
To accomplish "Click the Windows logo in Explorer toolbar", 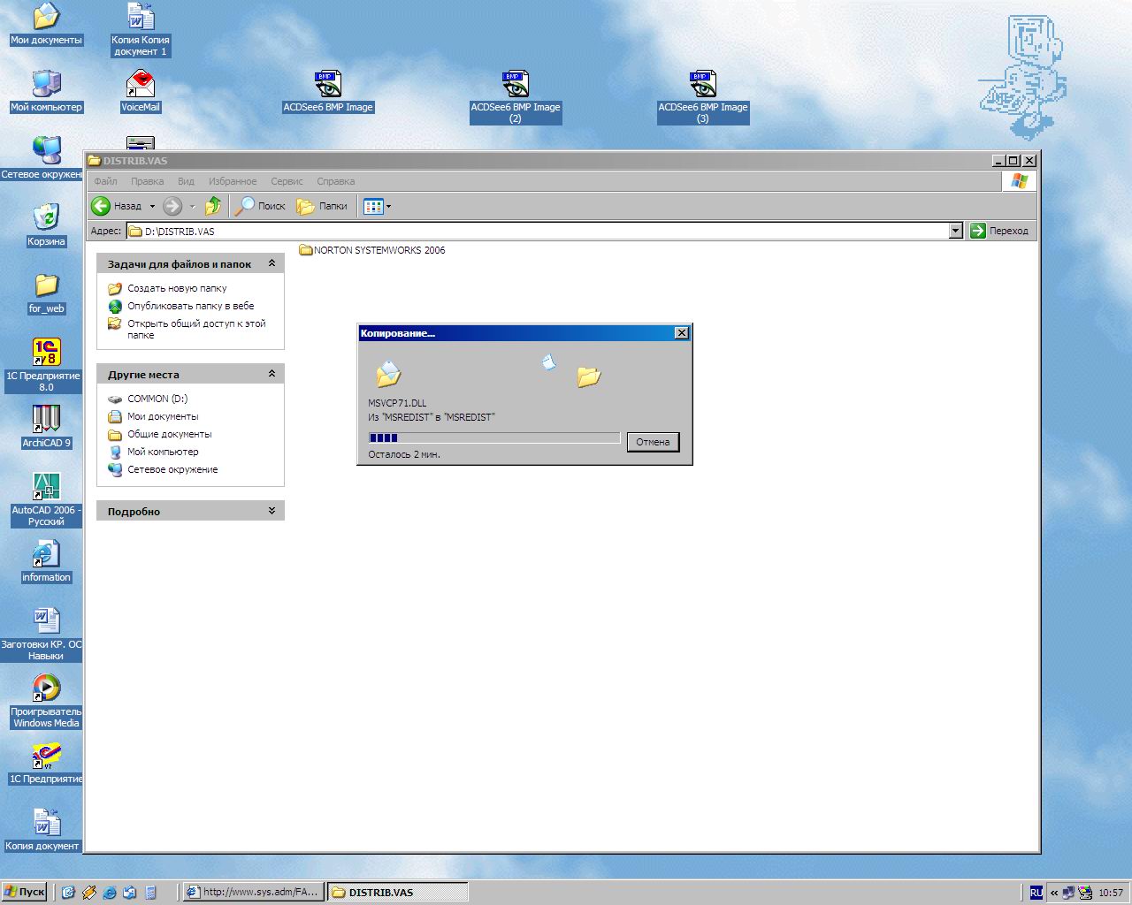I will click(x=1020, y=181).
